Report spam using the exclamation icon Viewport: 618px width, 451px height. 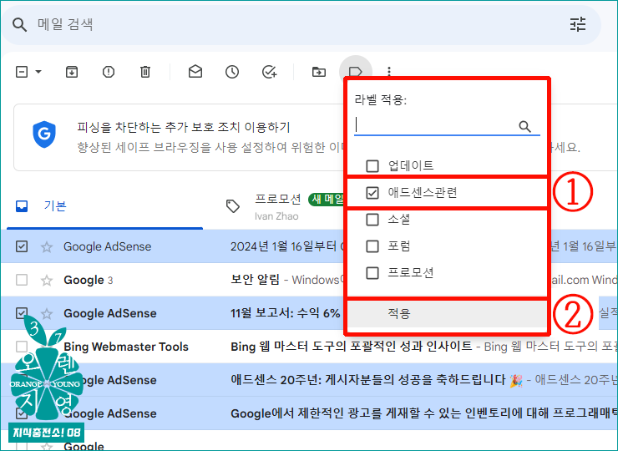click(108, 72)
